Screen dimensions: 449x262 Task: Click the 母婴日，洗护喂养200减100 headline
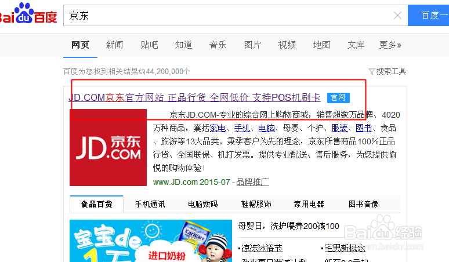click(289, 226)
